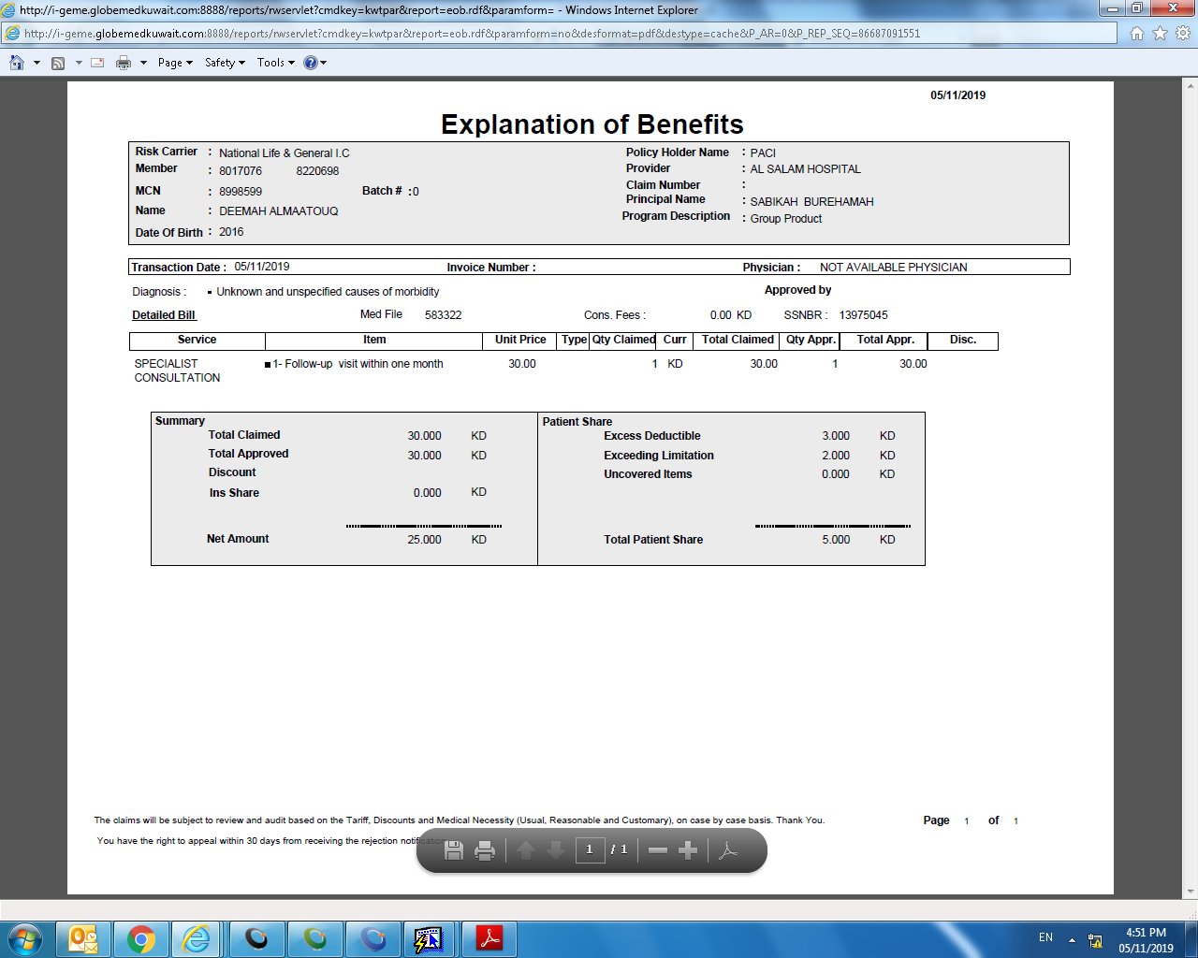Open the Help dropdown arrow
Image resolution: width=1198 pixels, height=958 pixels.
(x=324, y=63)
